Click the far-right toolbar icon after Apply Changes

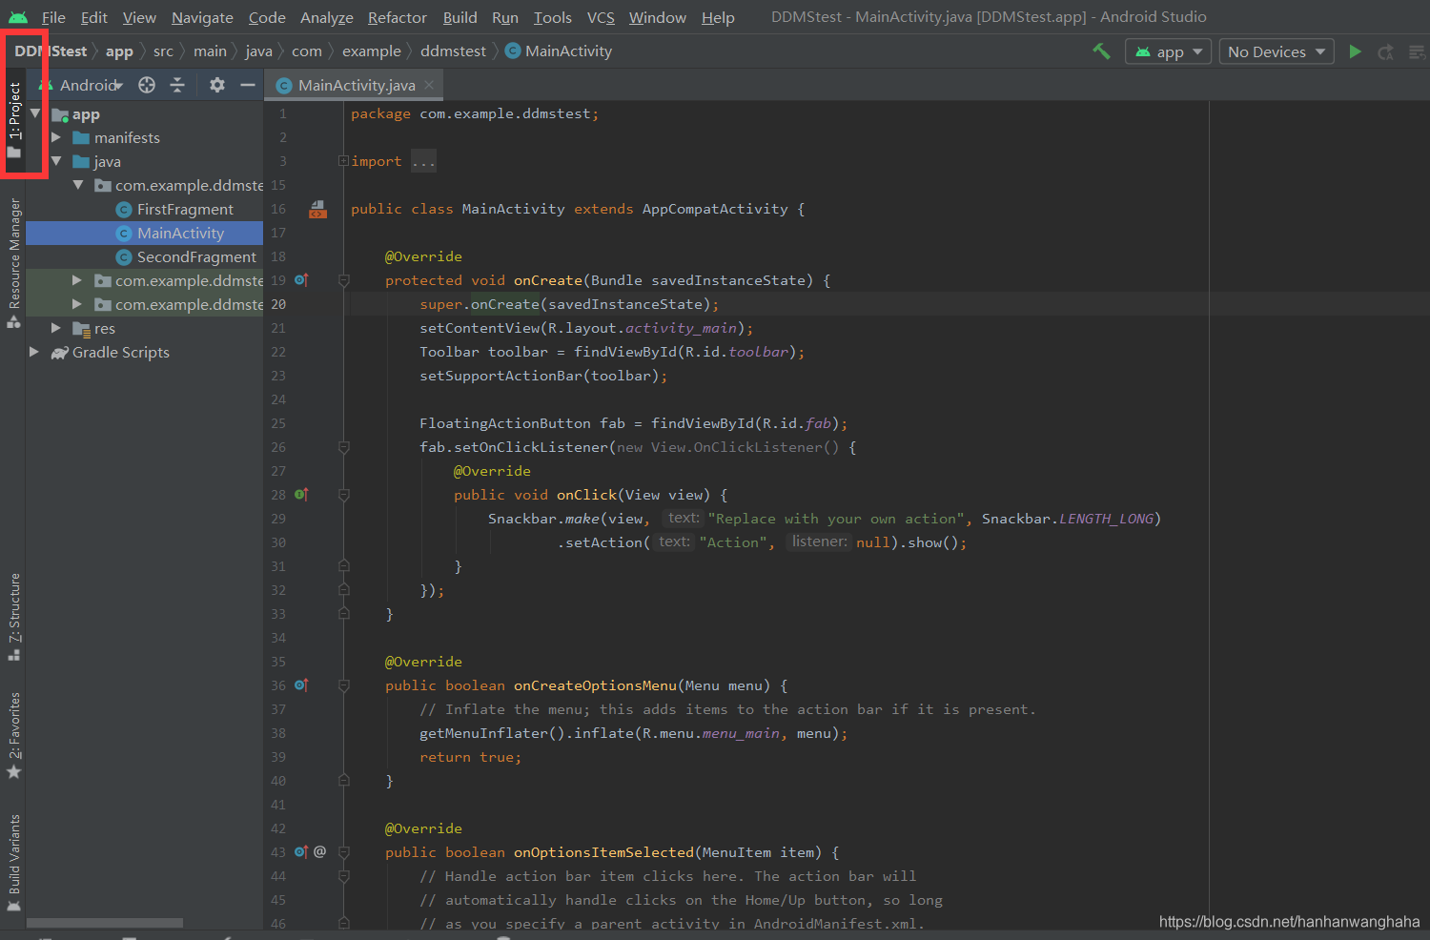pyautogui.click(x=1418, y=51)
